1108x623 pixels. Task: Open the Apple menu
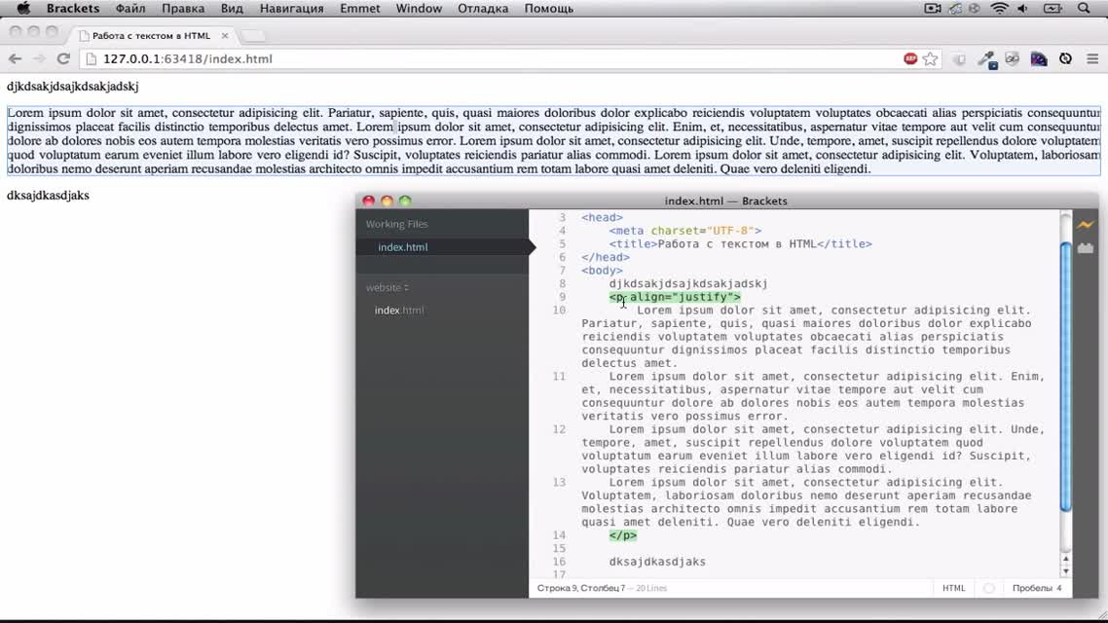pyautogui.click(x=23, y=9)
